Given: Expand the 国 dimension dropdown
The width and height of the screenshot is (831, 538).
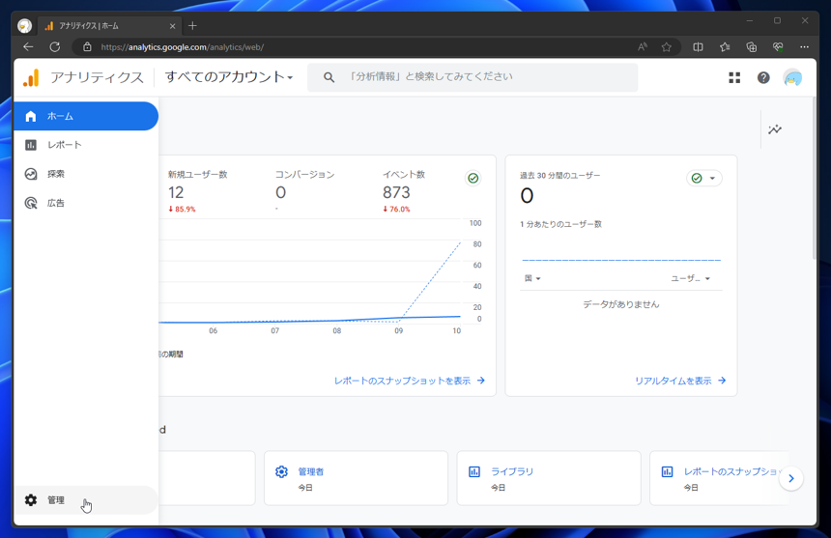Looking at the screenshot, I should click(x=532, y=278).
